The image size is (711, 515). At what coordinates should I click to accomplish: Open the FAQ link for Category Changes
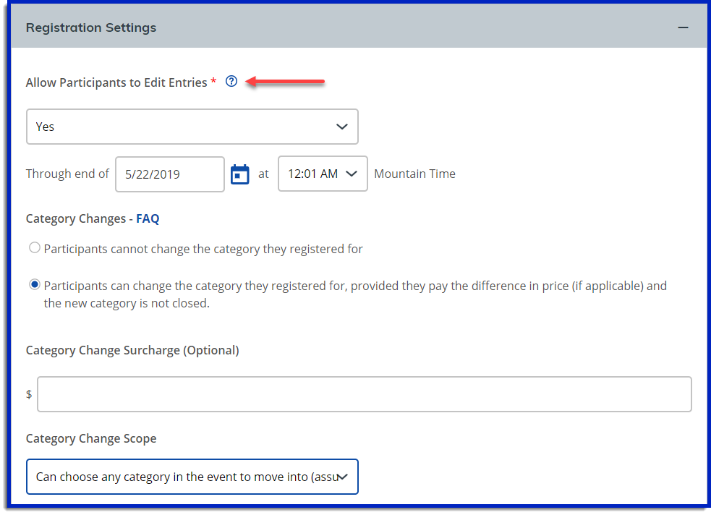[x=148, y=218]
